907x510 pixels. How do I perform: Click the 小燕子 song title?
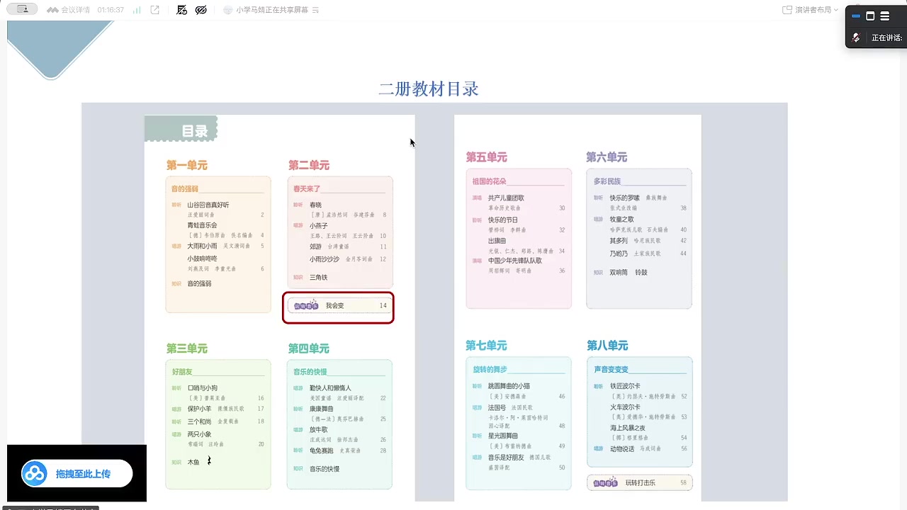tap(319, 225)
